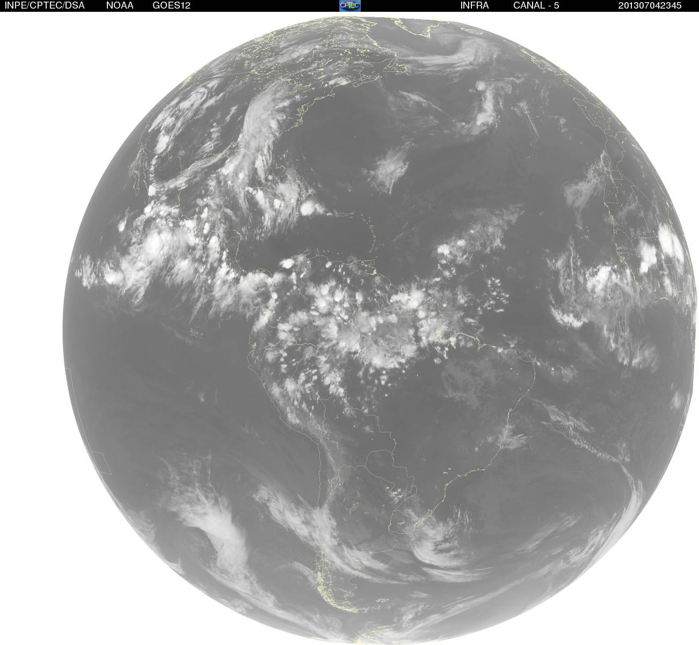Click the CPTEC logo in header
This screenshot has width=699, height=645.
click(x=350, y=5)
